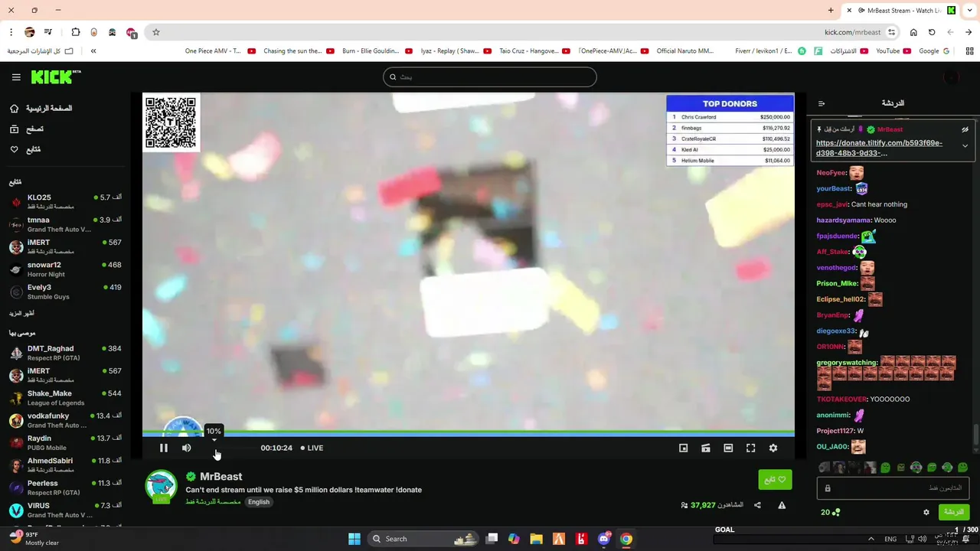This screenshot has height=551, width=980.
Task: Click the English language tag
Action: coord(259,502)
